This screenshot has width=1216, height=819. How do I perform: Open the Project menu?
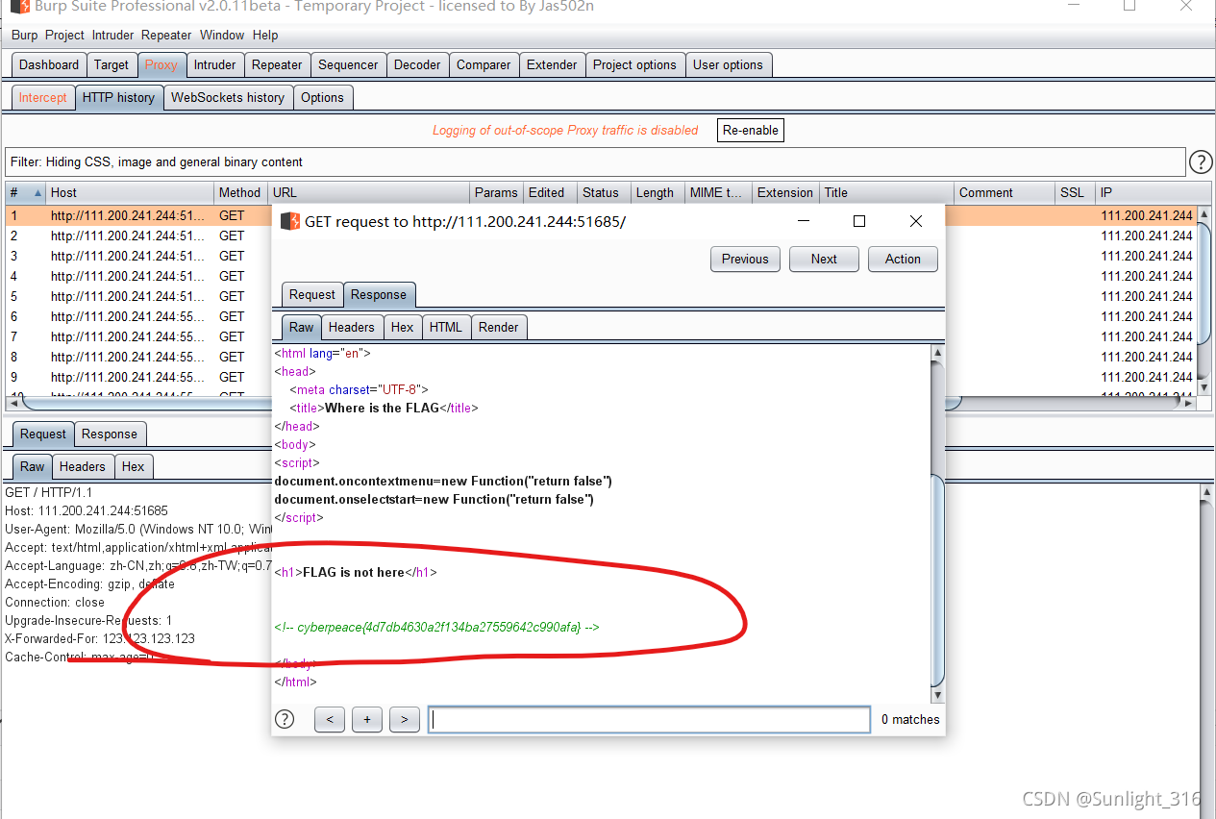(64, 35)
